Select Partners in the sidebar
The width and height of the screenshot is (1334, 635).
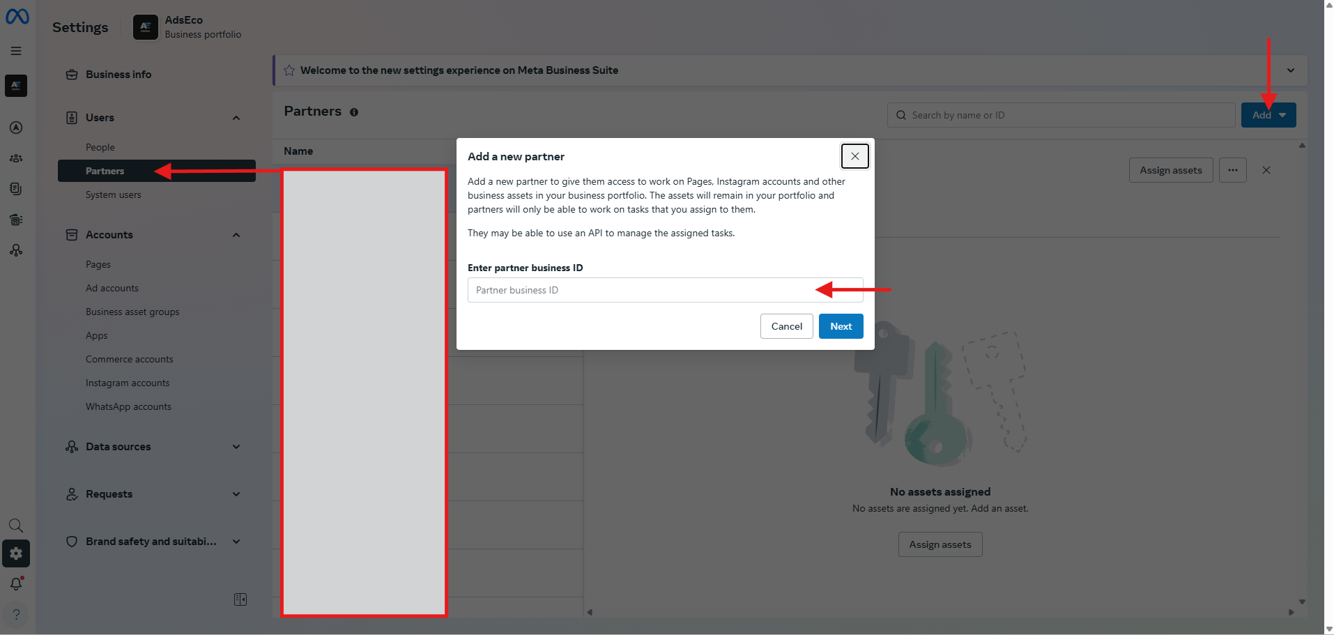click(157, 171)
